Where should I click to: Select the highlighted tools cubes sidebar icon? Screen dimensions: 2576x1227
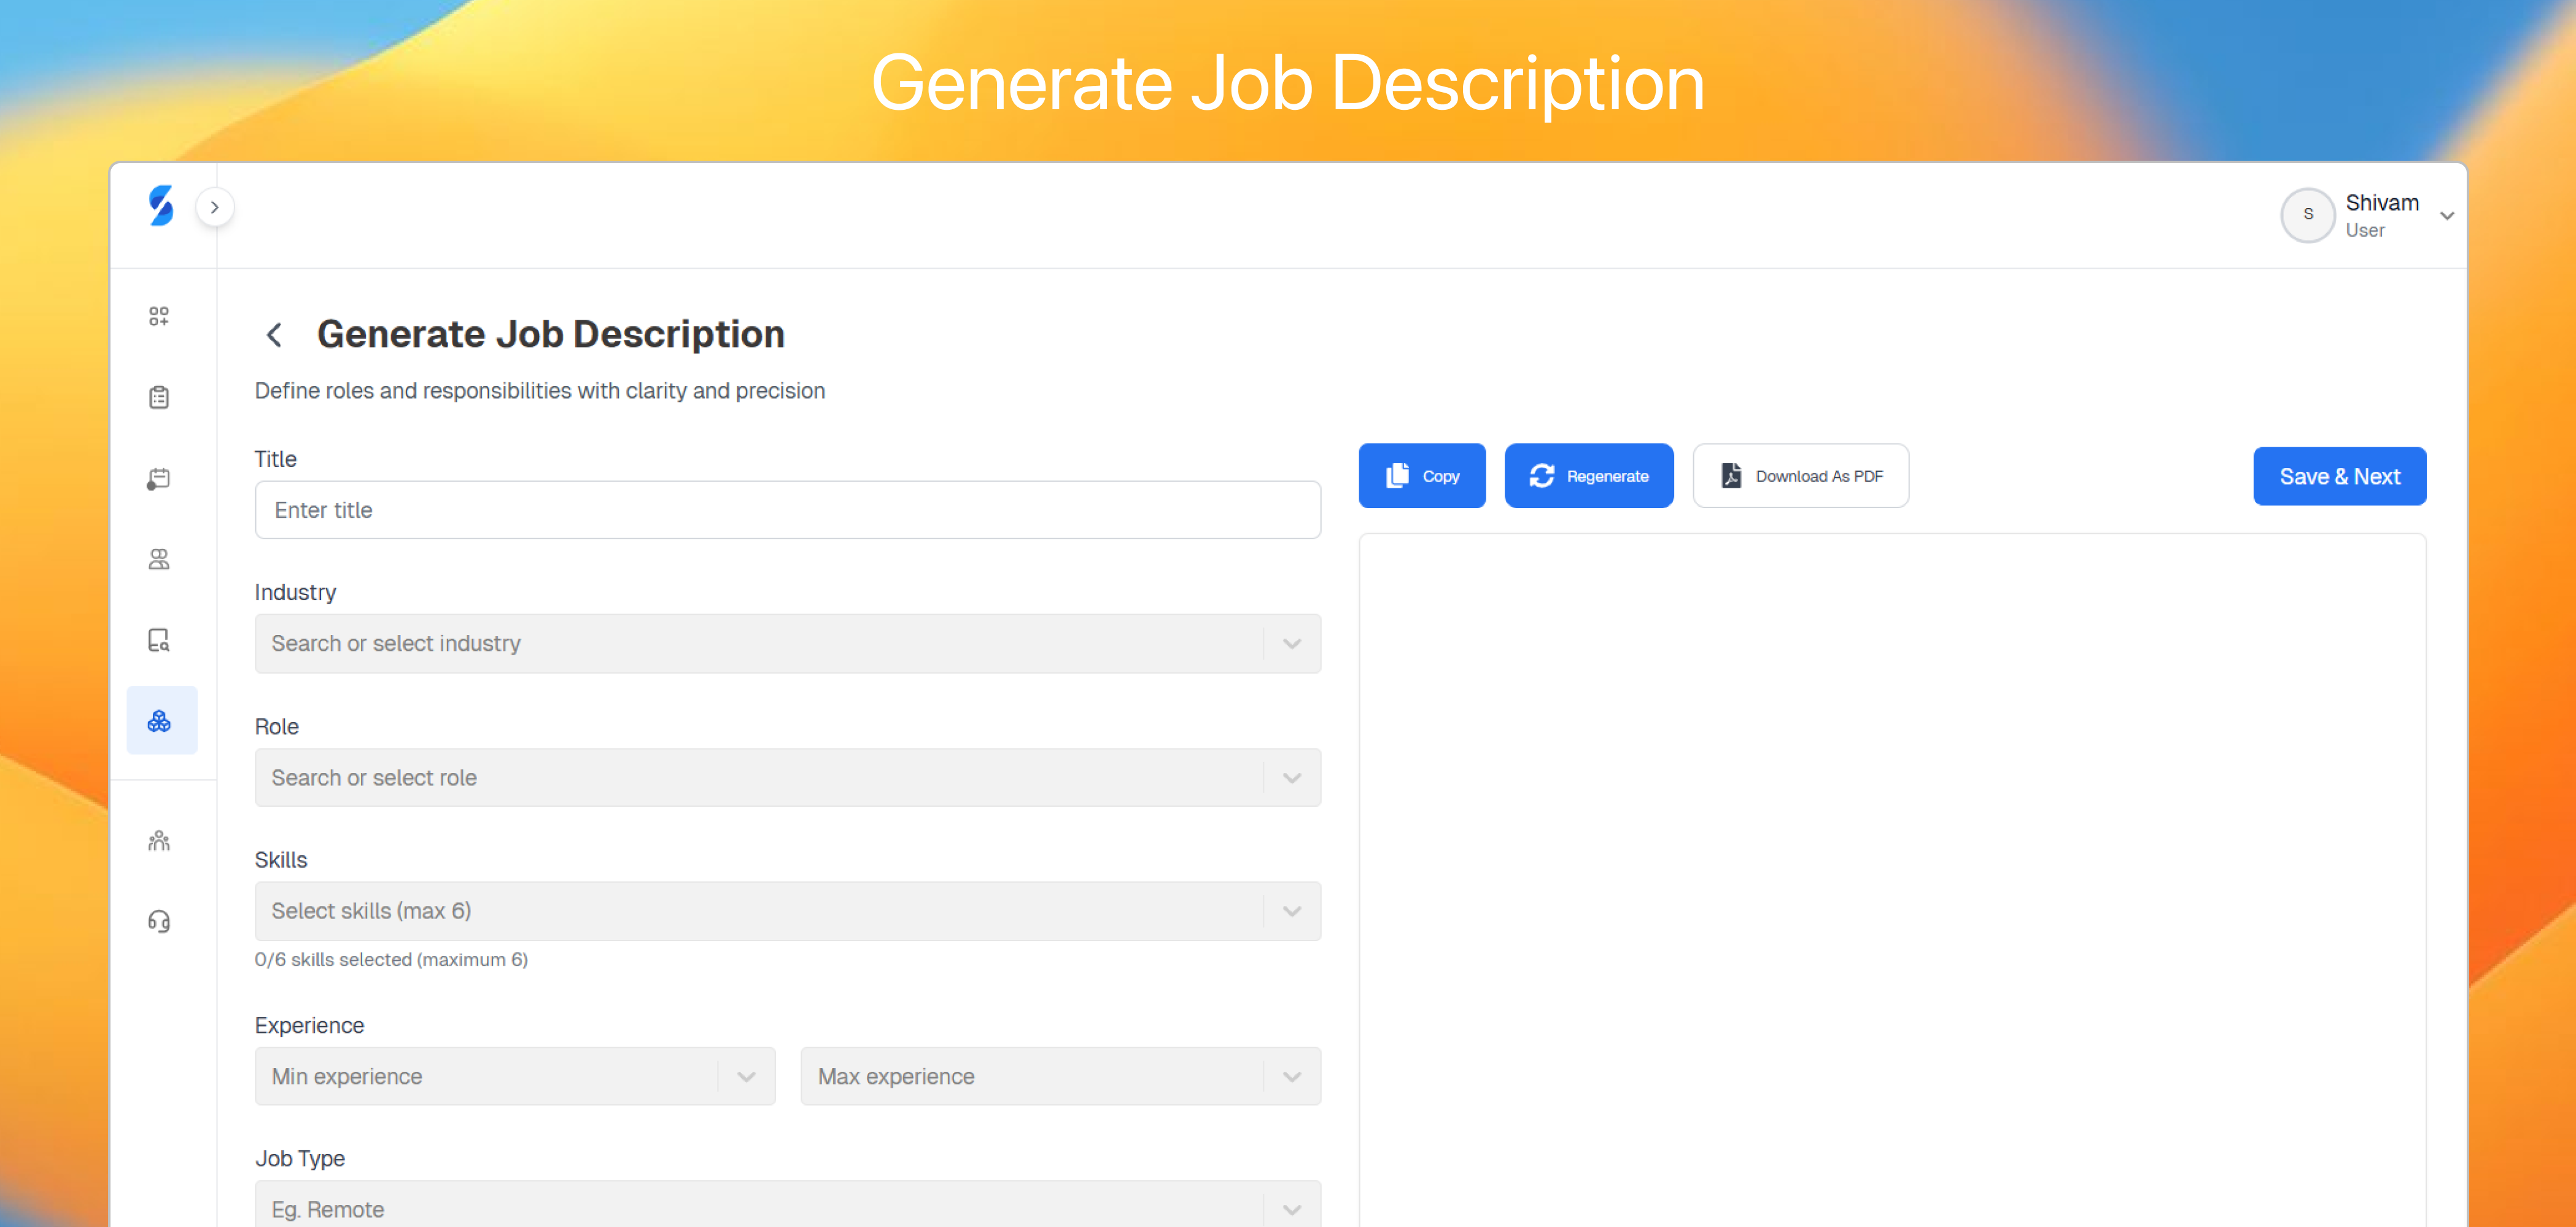tap(160, 720)
